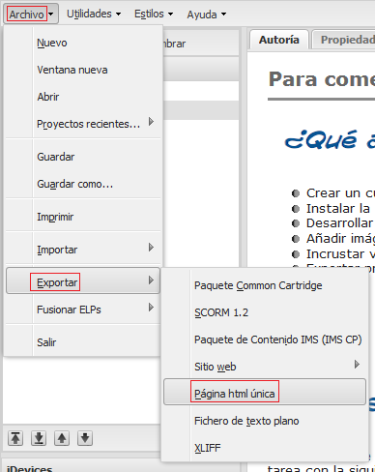The width and height of the screenshot is (375, 472).
Task: Click the move node to bottom icon
Action: pos(39,438)
